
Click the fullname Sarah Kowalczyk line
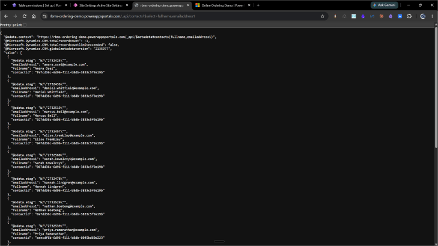(x=38, y=162)
